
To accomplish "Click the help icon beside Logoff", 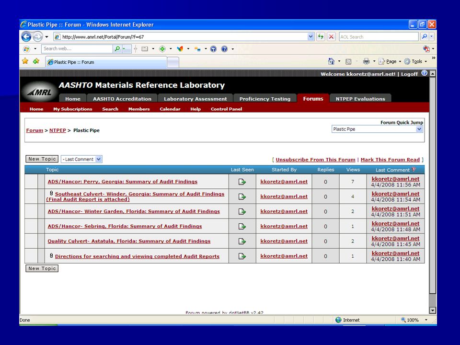I will point(424,73).
